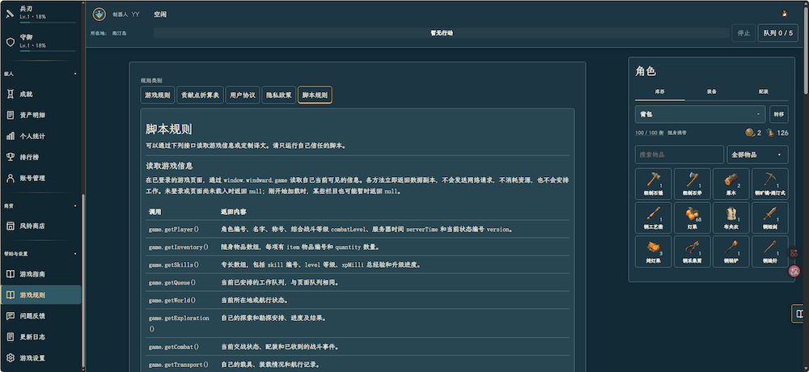The width and height of the screenshot is (809, 372).
Task: Click the 停止 stop button
Action: [x=743, y=33]
